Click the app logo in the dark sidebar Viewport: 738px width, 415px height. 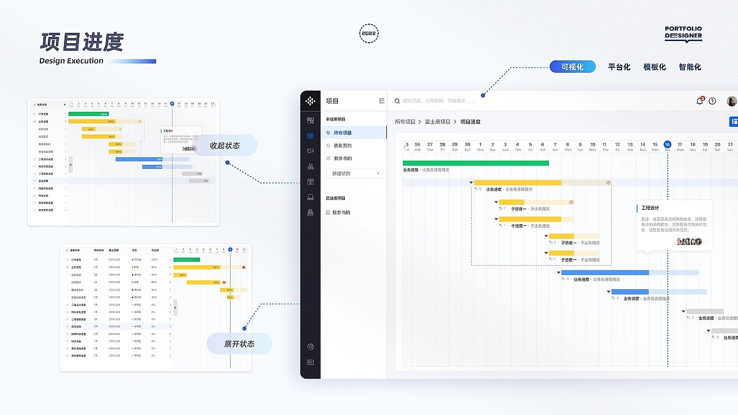click(x=310, y=101)
